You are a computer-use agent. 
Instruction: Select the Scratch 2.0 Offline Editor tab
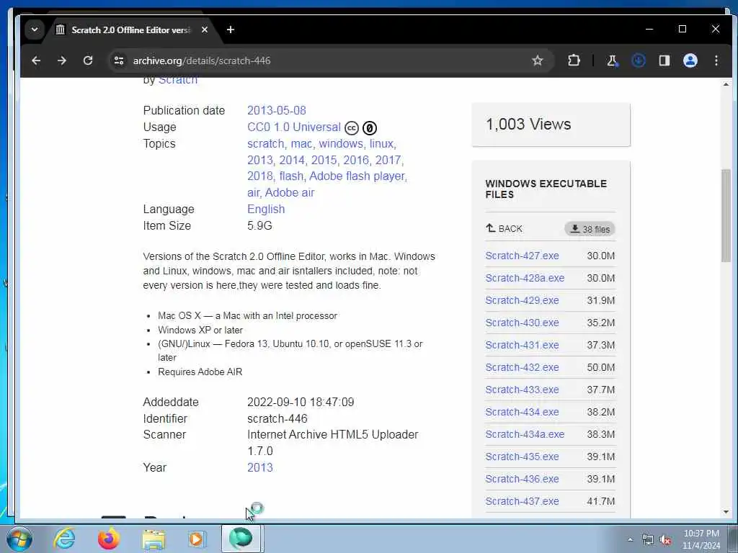(130, 30)
